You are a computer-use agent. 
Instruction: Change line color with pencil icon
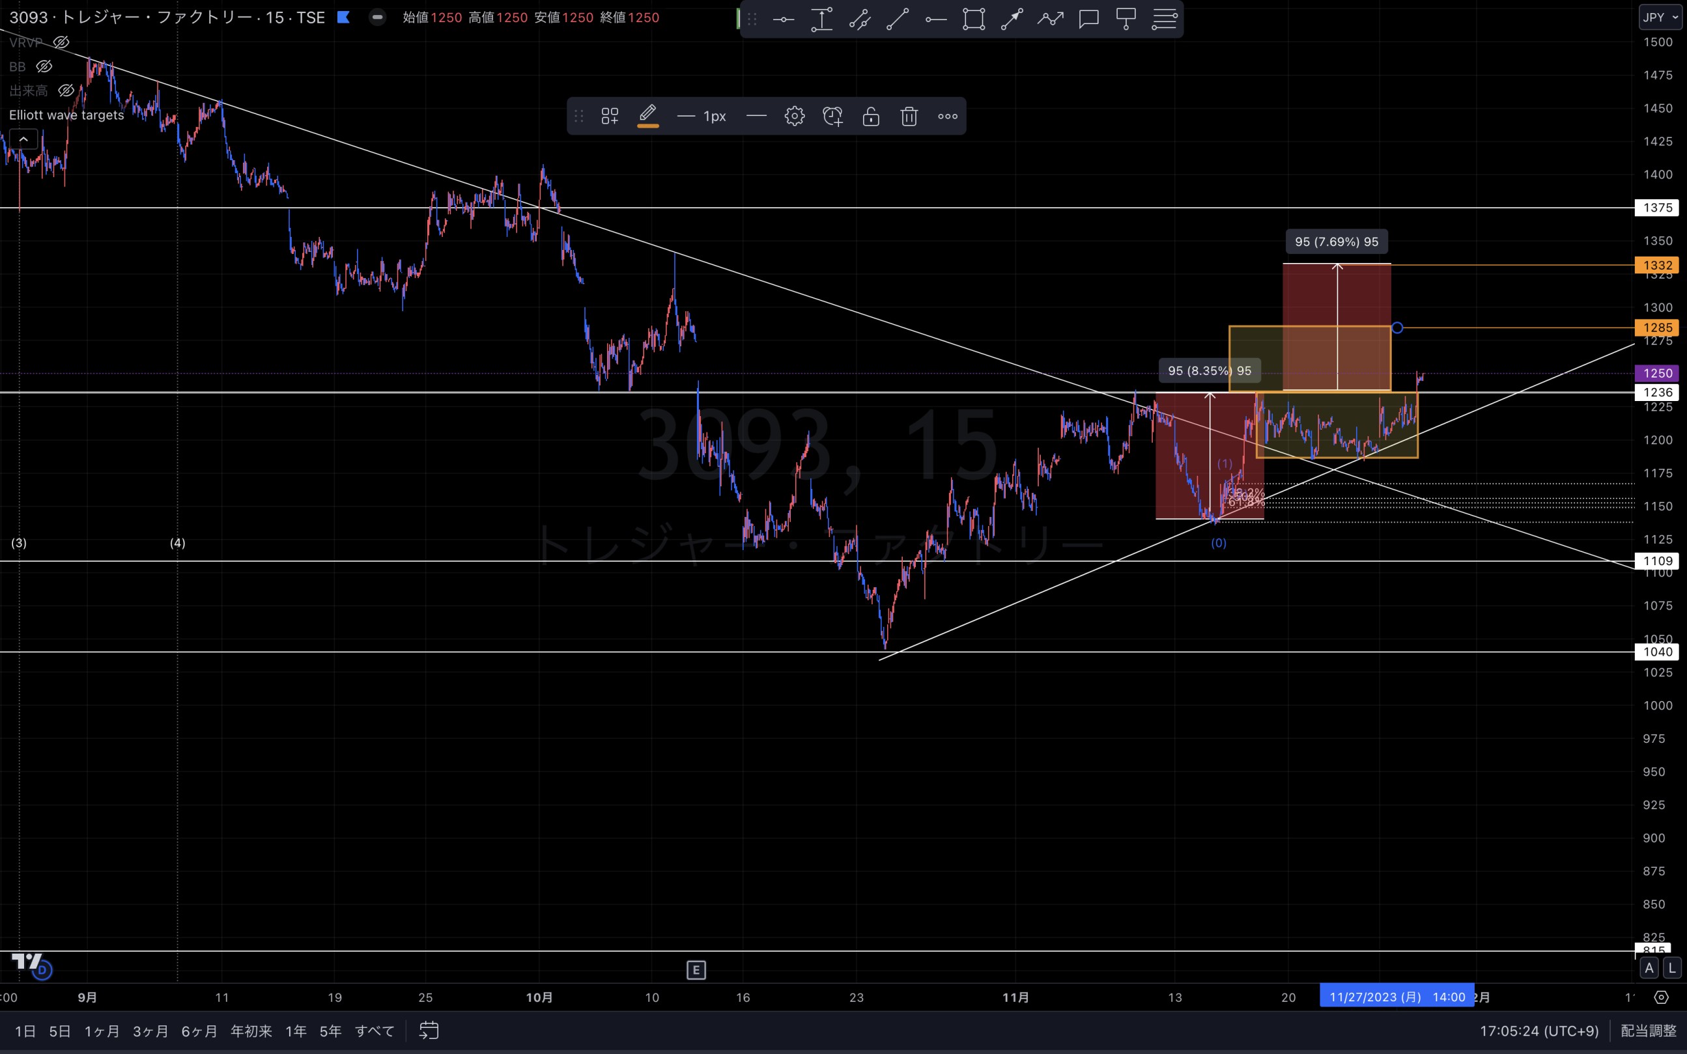coord(648,116)
